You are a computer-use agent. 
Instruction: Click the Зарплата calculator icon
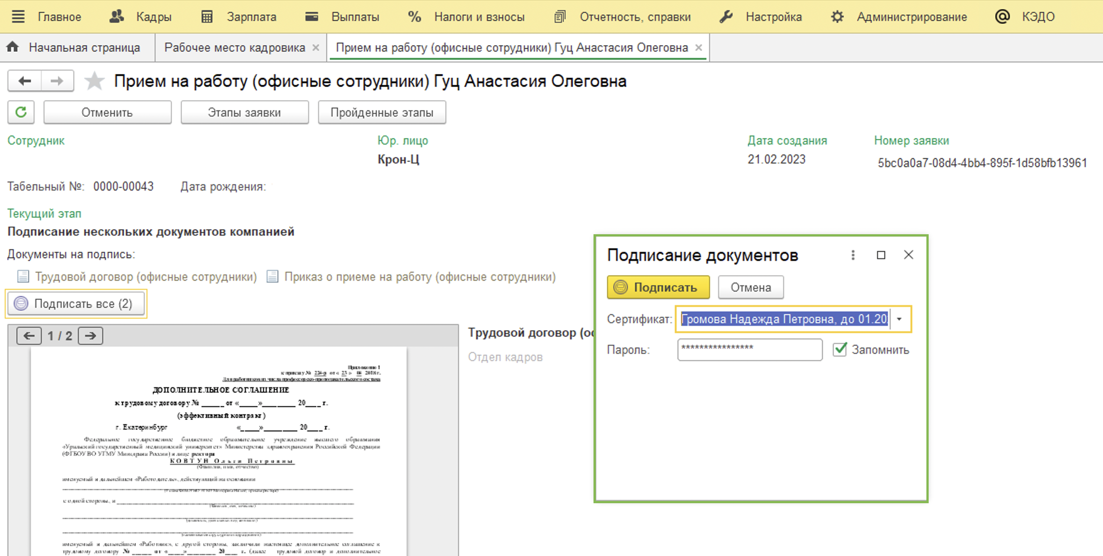[x=207, y=17]
